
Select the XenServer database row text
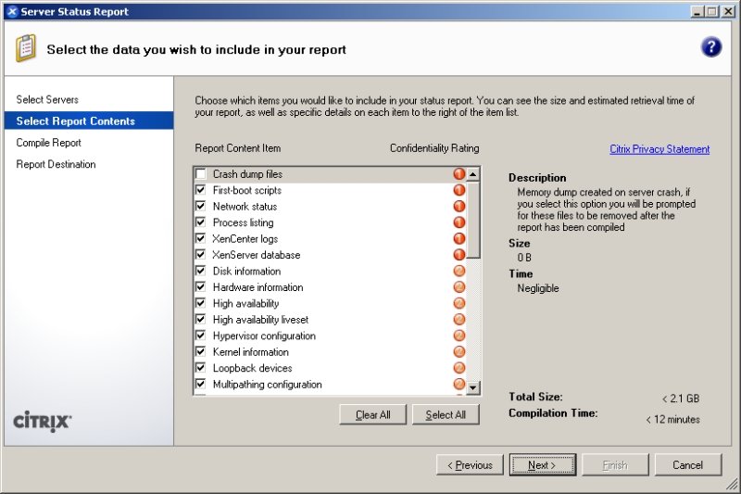tap(257, 255)
